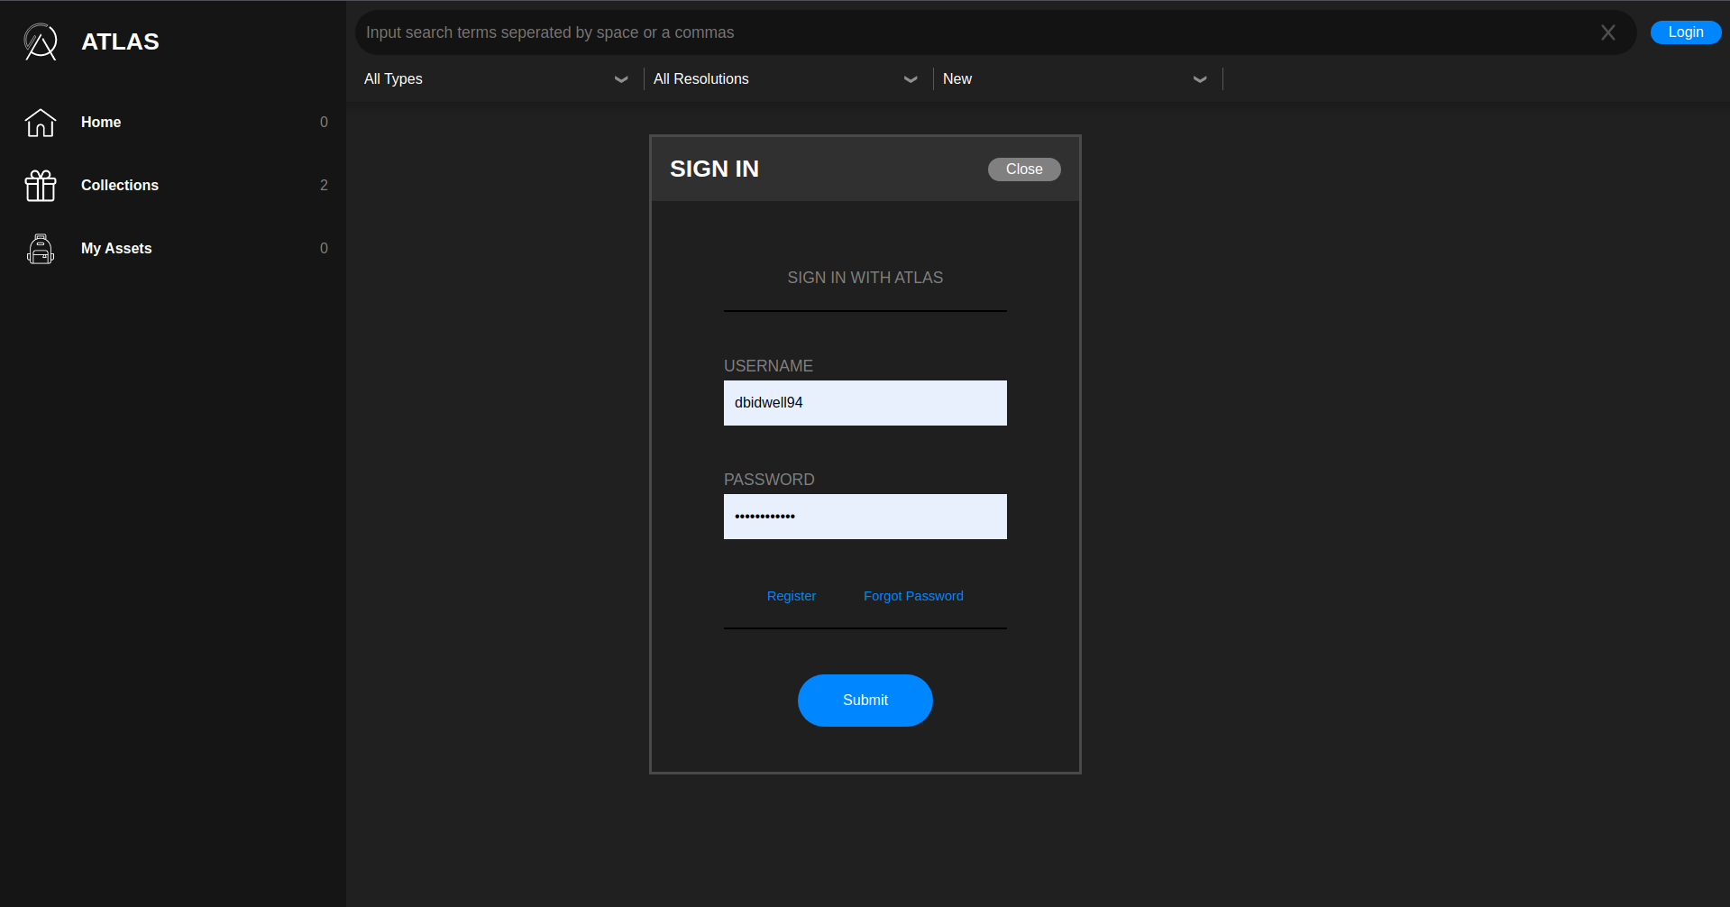Close the Sign In dialog
Screen dimensions: 1730x907
[x=1024, y=169]
